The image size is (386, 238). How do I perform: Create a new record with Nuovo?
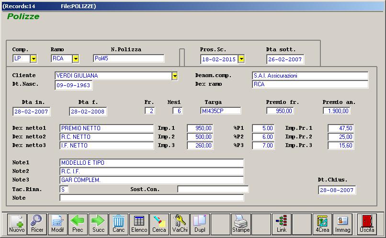(17, 224)
